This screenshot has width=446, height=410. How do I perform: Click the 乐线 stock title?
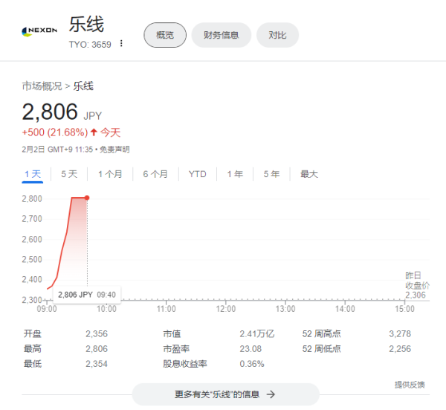(86, 25)
